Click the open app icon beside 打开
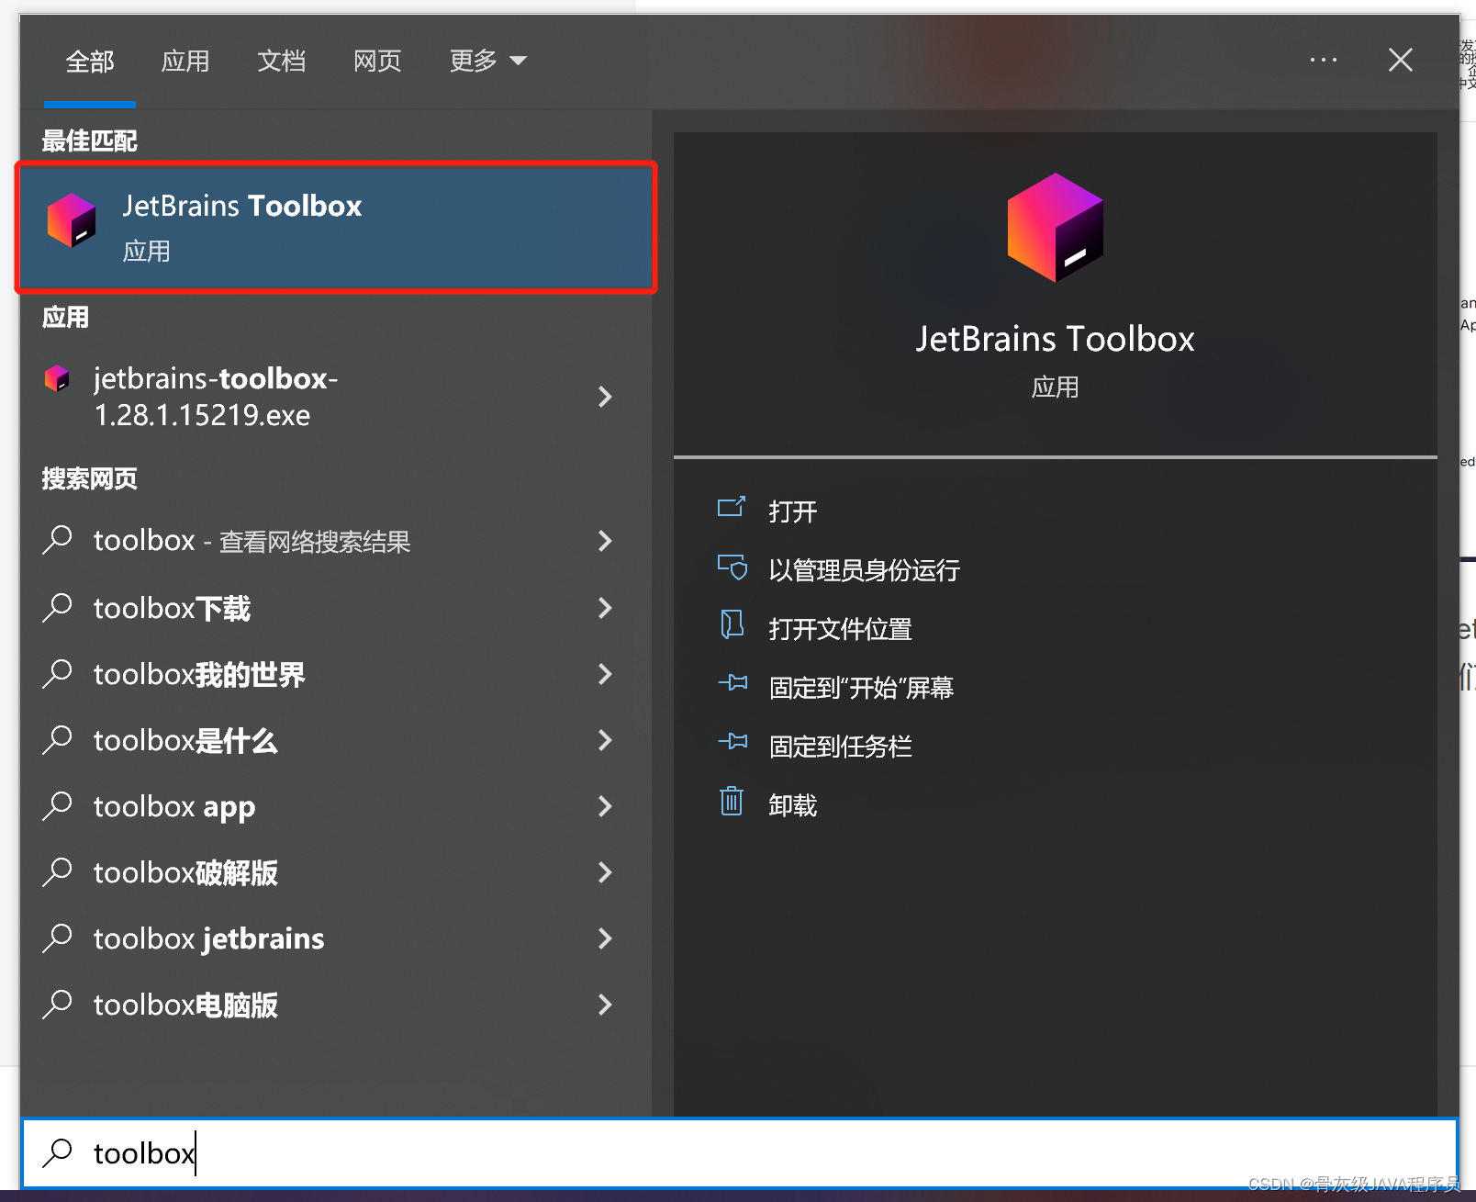1476x1202 pixels. tap(732, 508)
